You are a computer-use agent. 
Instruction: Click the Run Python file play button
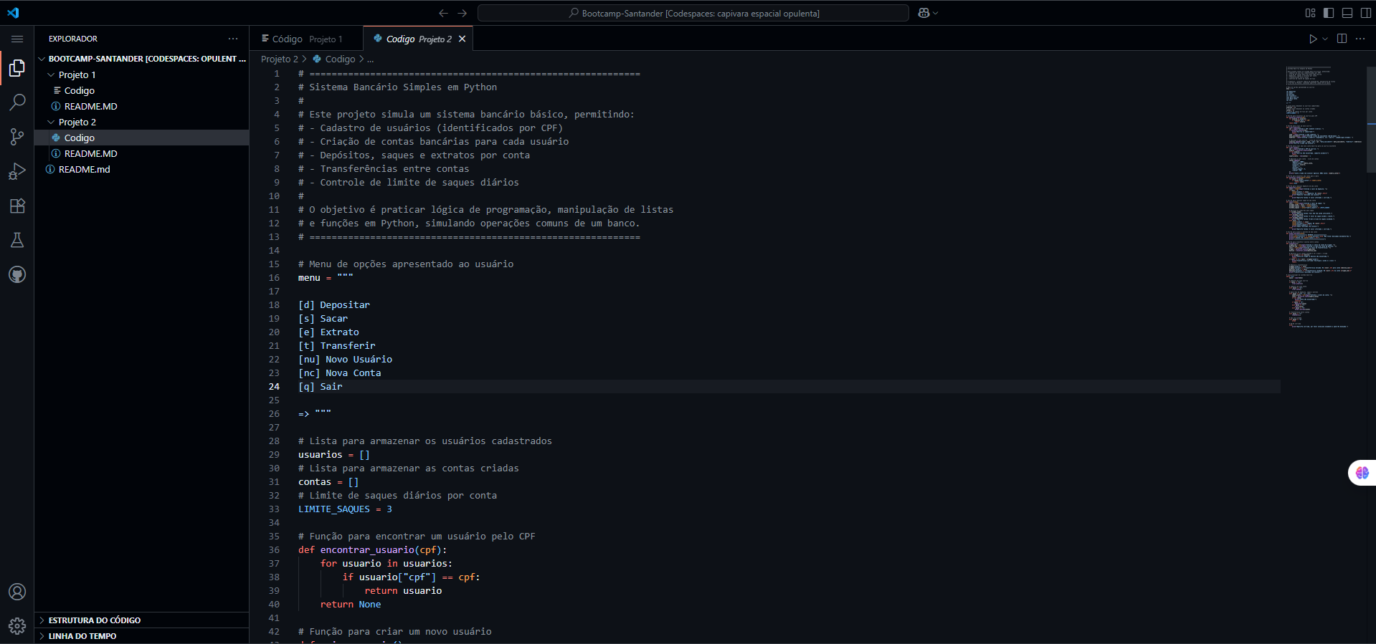click(1312, 39)
